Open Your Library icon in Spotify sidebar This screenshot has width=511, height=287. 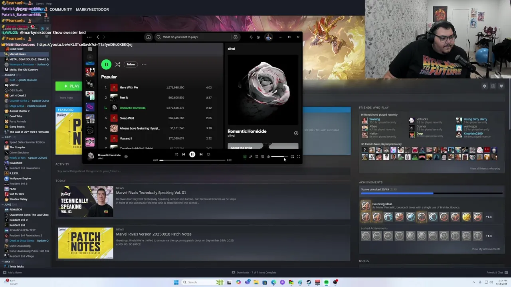(x=90, y=49)
